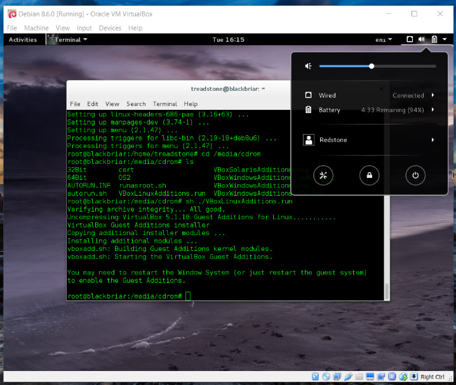Screen dimensions: 456x385
Task: Expand the Battery remaining submenu
Action: [x=369, y=110]
